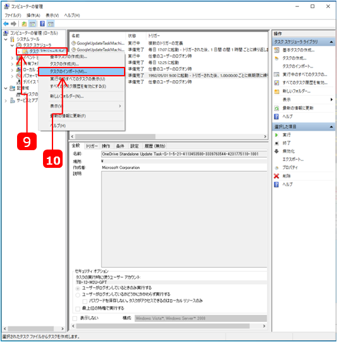Click 終了 stop action
337x342 pixels.
(286, 143)
